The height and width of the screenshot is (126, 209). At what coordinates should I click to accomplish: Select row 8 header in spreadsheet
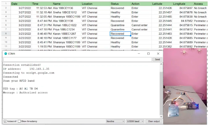pos(6,34)
